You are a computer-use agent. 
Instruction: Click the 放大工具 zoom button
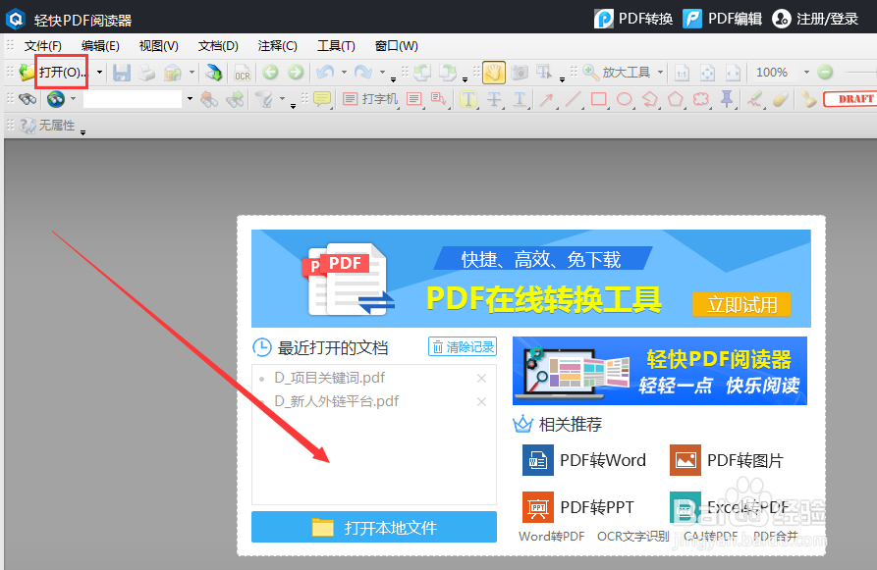coord(617,72)
